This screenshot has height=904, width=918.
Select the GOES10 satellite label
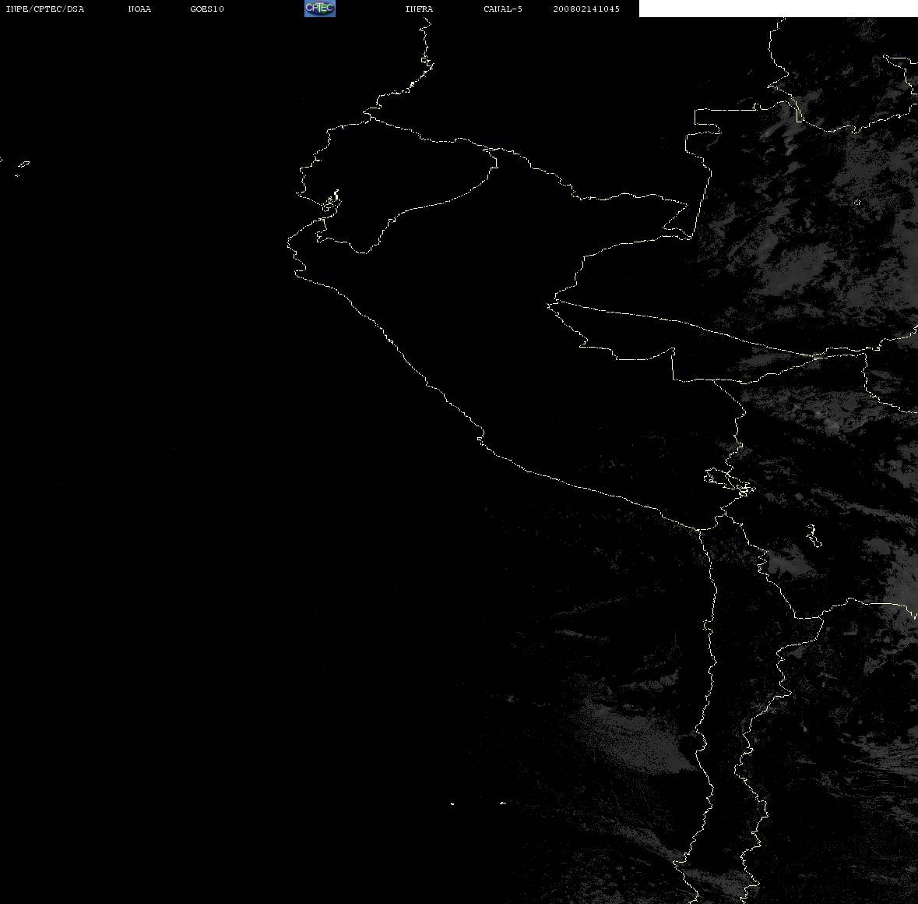pyautogui.click(x=207, y=9)
